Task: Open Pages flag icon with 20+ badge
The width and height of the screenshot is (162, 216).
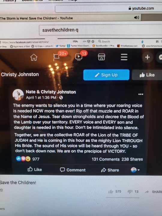Action: point(57,57)
